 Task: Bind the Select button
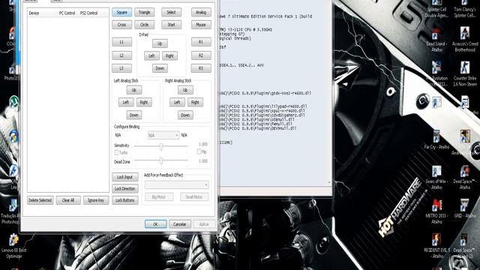pyautogui.click(x=172, y=12)
